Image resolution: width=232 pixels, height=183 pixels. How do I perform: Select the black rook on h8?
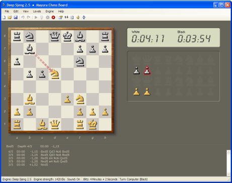click(x=105, y=36)
